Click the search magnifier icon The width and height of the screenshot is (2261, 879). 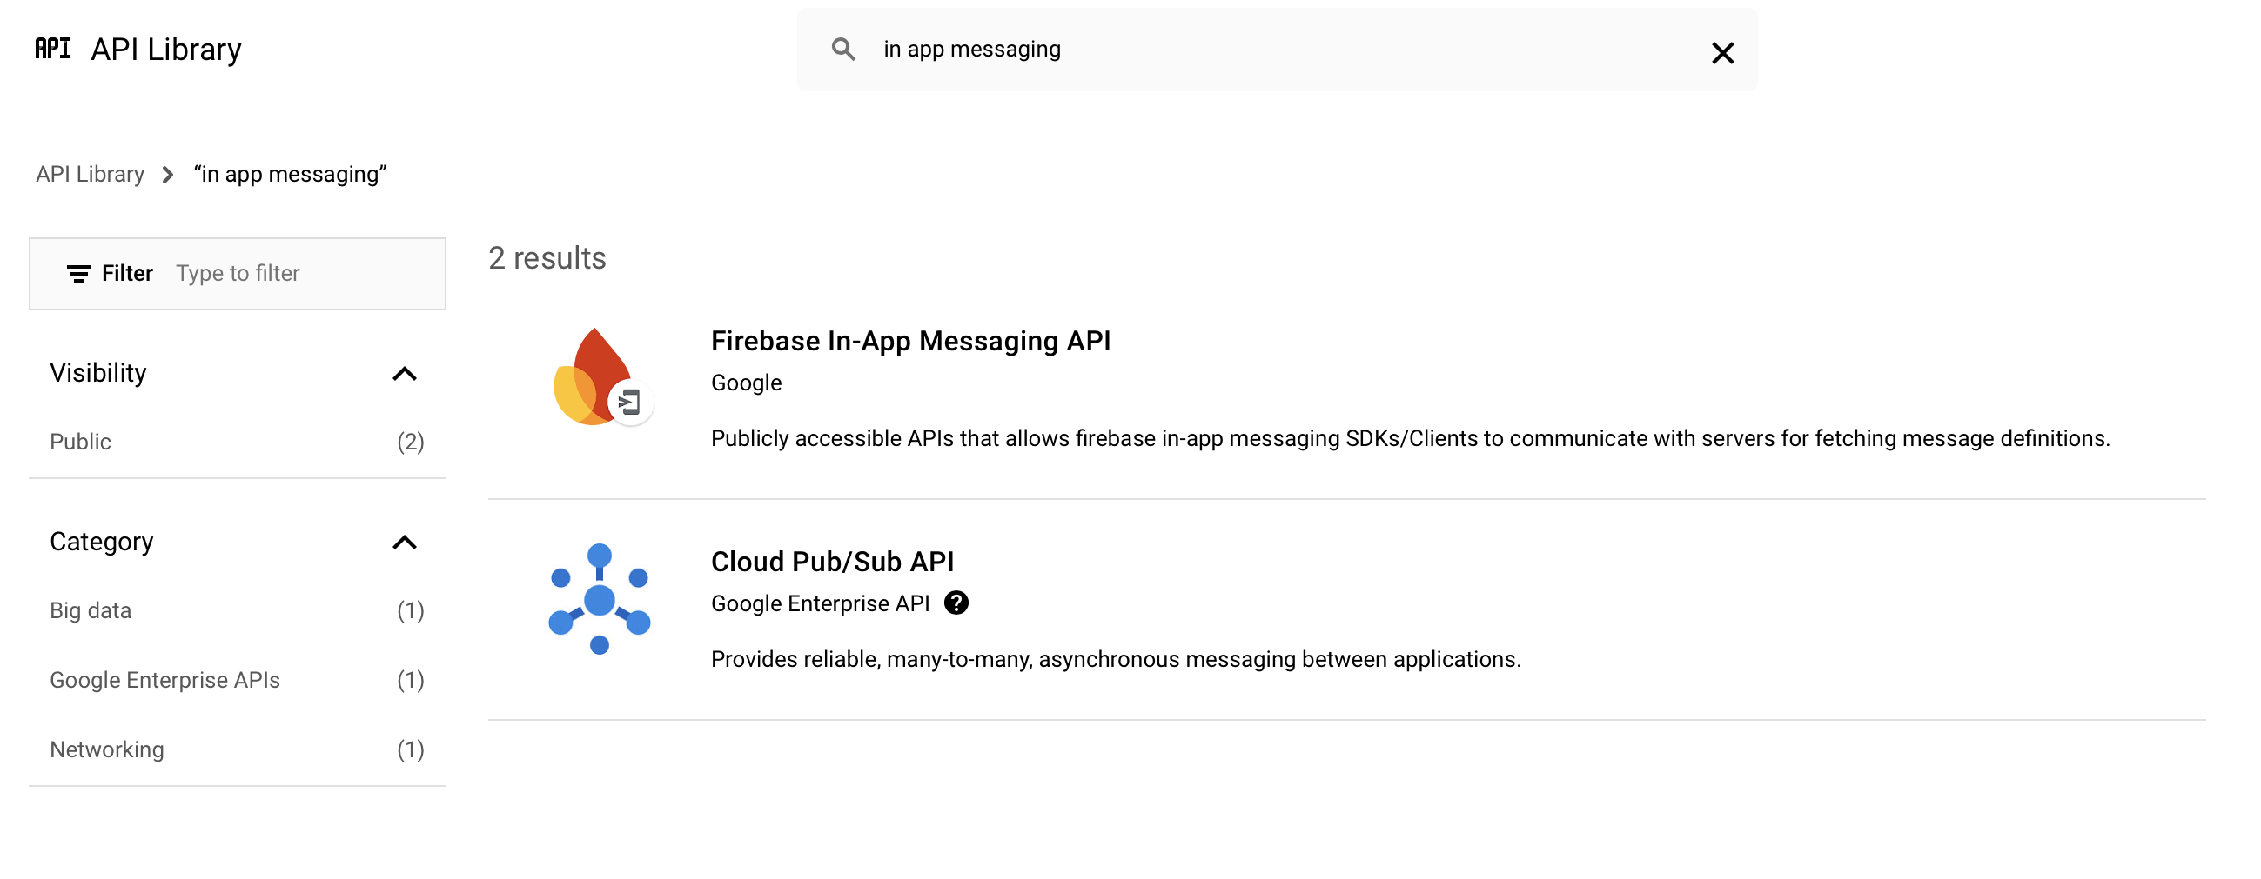(x=844, y=50)
